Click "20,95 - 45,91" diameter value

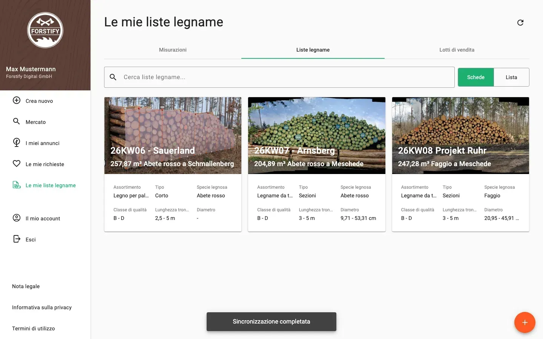tap(502, 218)
